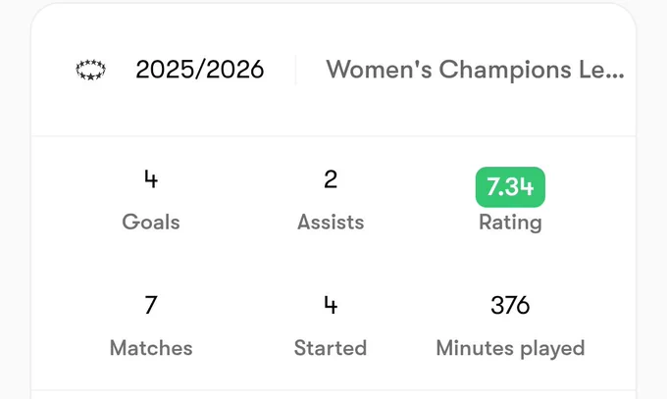This screenshot has height=399, width=667.
Task: Select the Goals label
Action: tap(151, 222)
